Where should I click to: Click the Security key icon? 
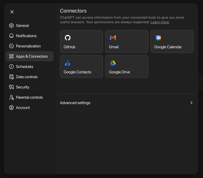(11, 87)
